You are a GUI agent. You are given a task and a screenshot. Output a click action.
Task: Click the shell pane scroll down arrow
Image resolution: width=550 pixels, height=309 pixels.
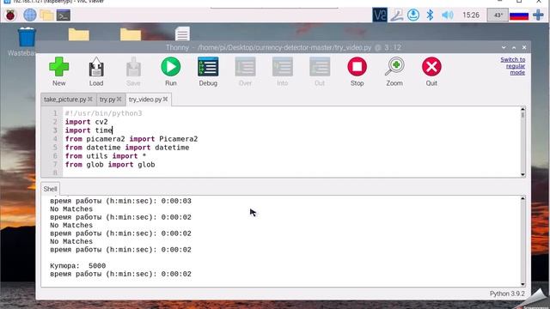(x=523, y=284)
